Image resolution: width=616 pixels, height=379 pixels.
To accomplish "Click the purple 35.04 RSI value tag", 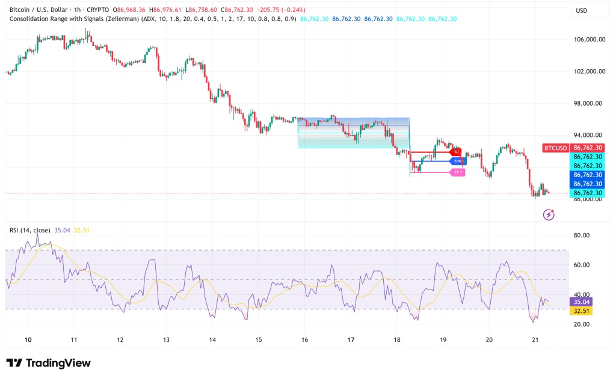I will coord(582,302).
